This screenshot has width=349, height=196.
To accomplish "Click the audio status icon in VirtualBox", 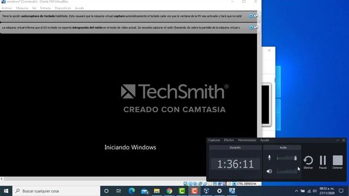I will point(195,184).
